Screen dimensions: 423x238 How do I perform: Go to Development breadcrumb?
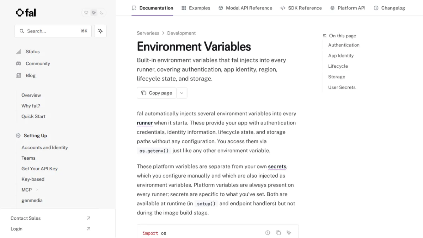(181, 33)
